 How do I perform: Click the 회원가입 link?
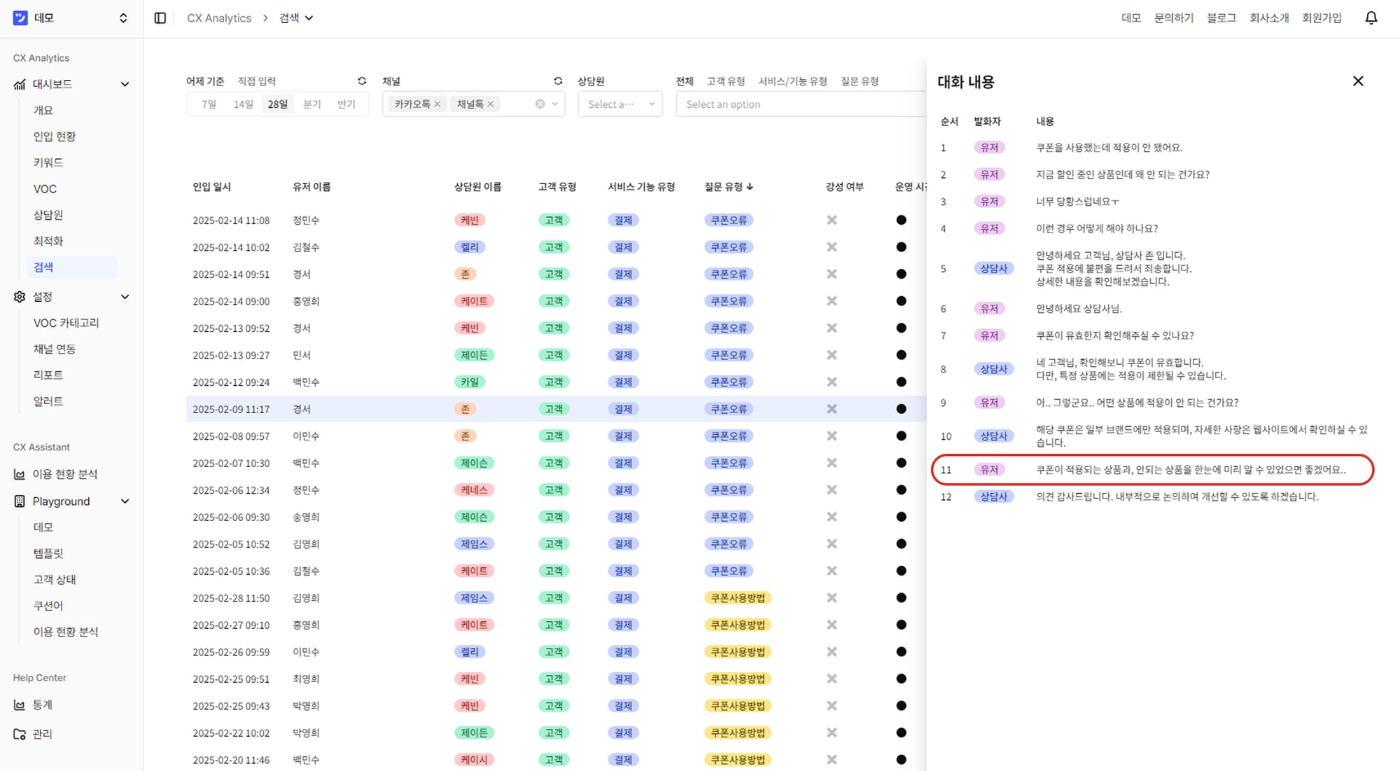click(x=1323, y=18)
